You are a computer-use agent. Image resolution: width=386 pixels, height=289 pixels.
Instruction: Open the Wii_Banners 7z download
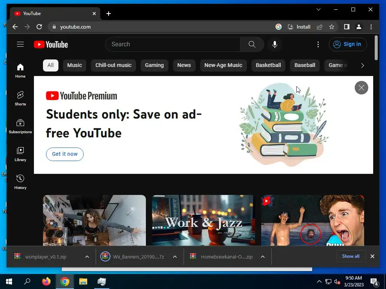tap(138, 257)
